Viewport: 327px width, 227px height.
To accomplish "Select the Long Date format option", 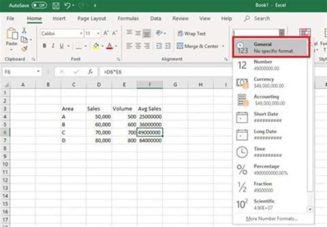I will click(271, 135).
